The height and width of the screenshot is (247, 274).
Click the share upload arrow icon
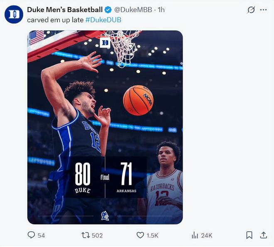pos(263,235)
